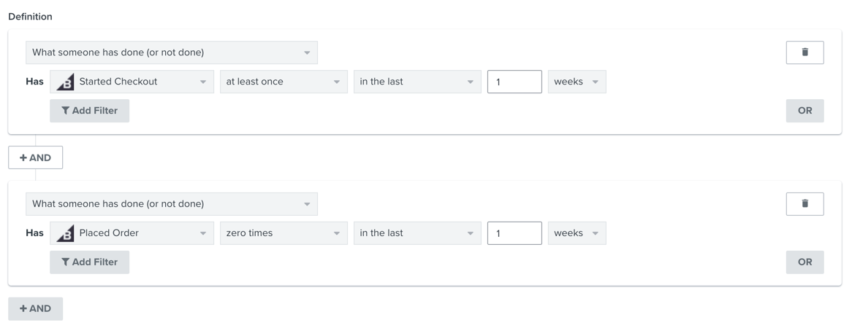
Task: Click the BigCommerce icon next to Started Checkout
Action: click(x=65, y=82)
